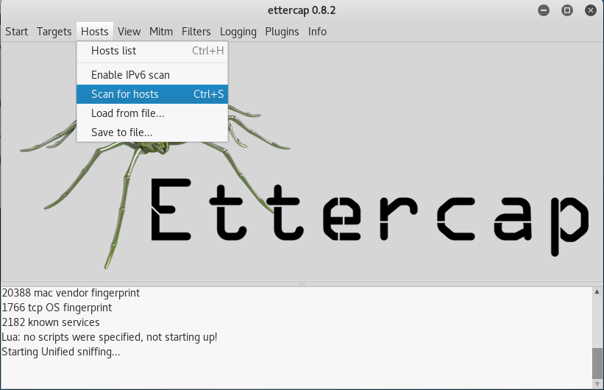Image resolution: width=604 pixels, height=390 pixels.
Task: Toggle Enable IPv6 scan option
Action: 152,75
